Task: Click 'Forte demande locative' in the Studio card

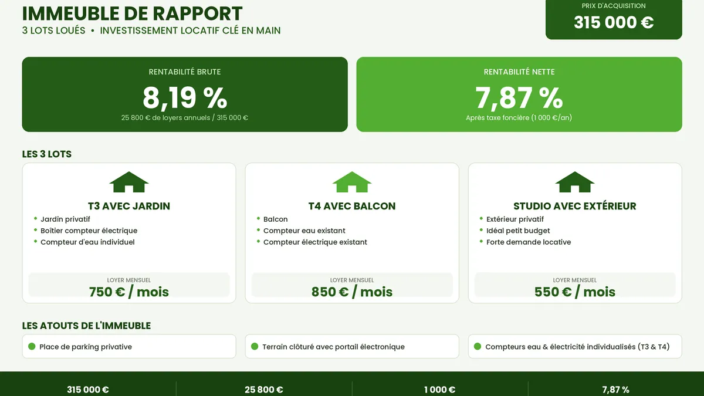Action: [x=529, y=242]
